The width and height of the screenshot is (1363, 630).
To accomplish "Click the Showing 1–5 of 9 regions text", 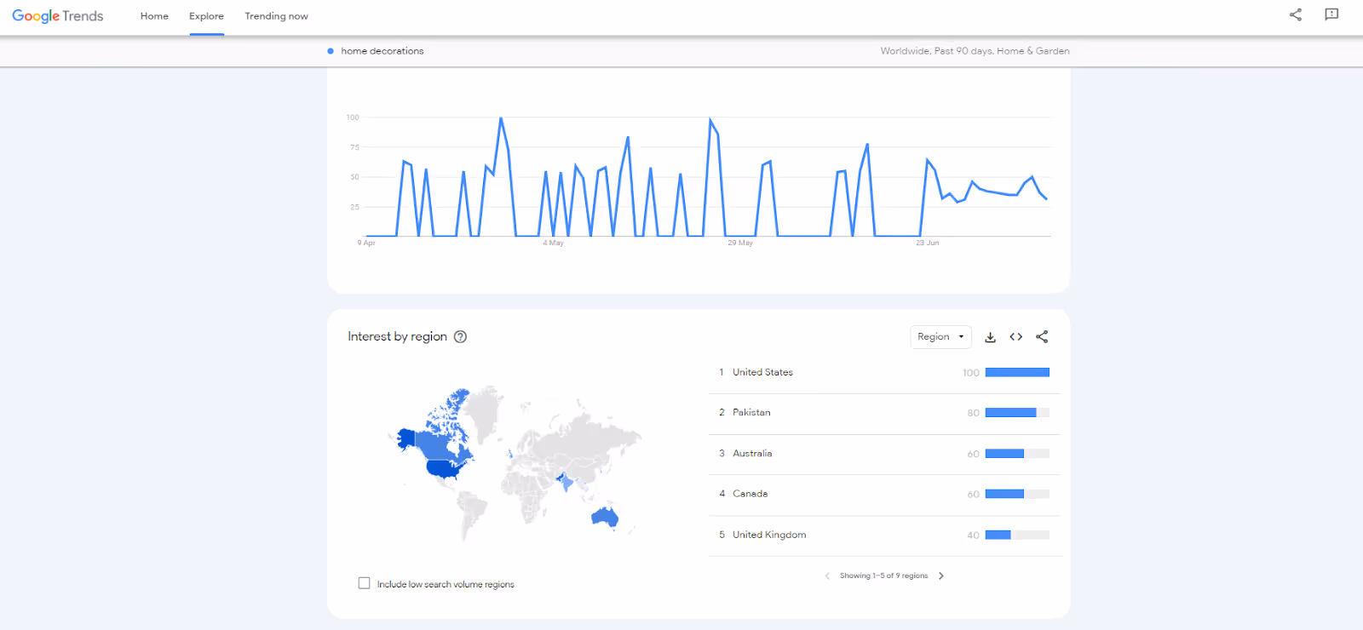I will (x=883, y=576).
